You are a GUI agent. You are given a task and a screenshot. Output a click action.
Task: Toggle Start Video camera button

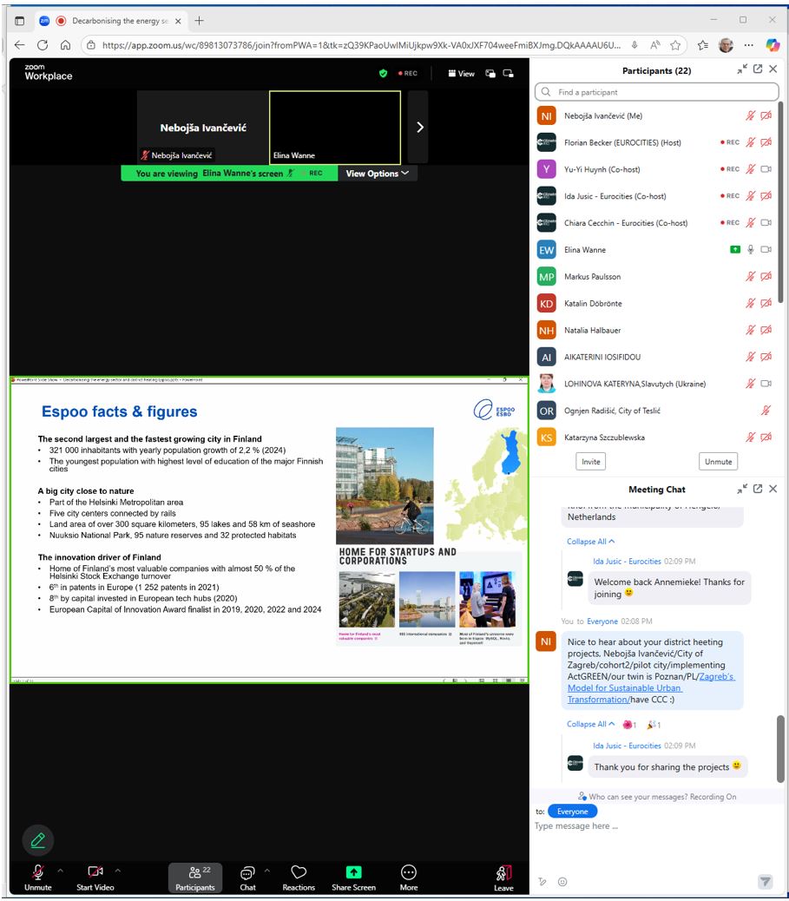95,872
